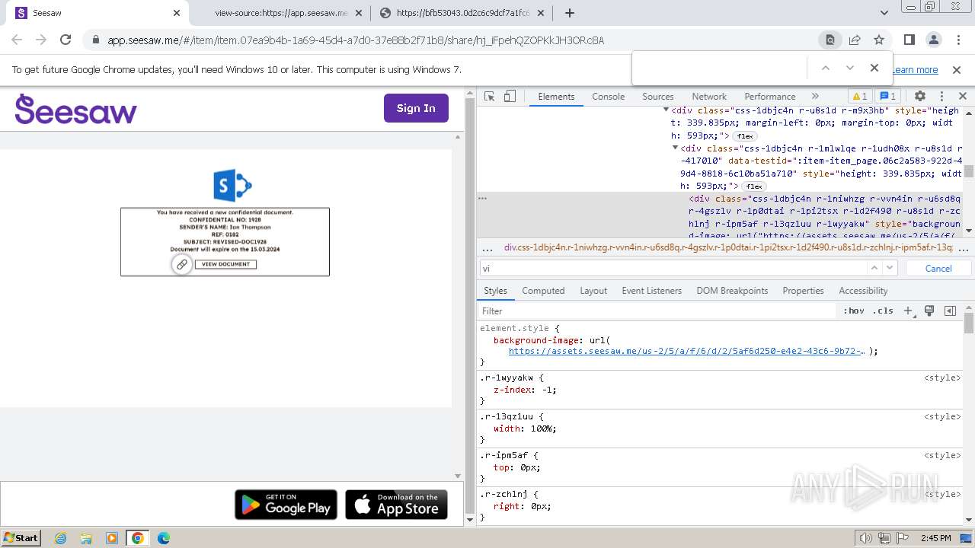Open the Properties sub-tab
This screenshot has height=548, width=975.
(803, 291)
